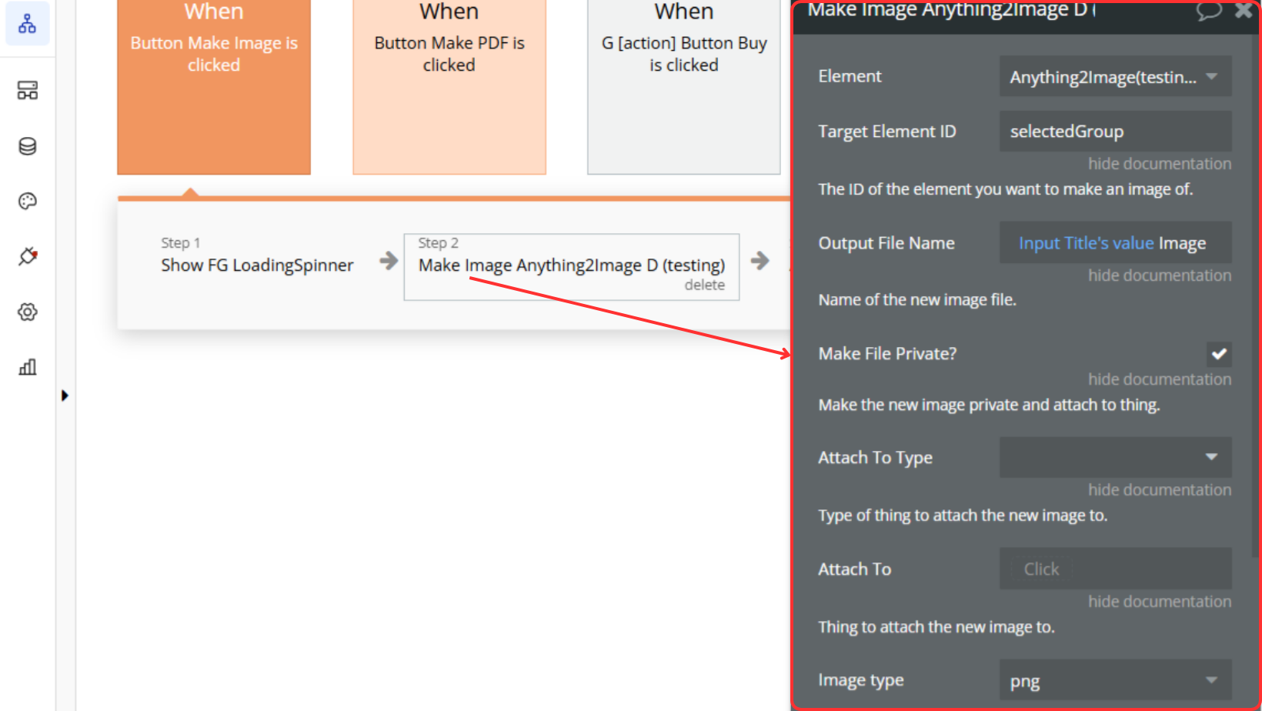Click the 'Type of thing to attach' description
The width and height of the screenshot is (1262, 711).
coord(963,516)
